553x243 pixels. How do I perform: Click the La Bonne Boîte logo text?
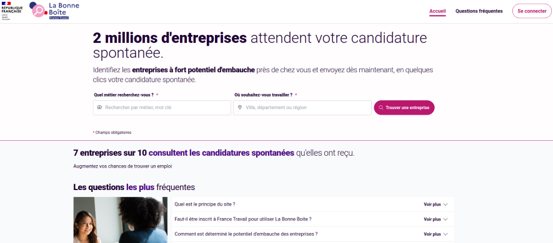point(64,10)
